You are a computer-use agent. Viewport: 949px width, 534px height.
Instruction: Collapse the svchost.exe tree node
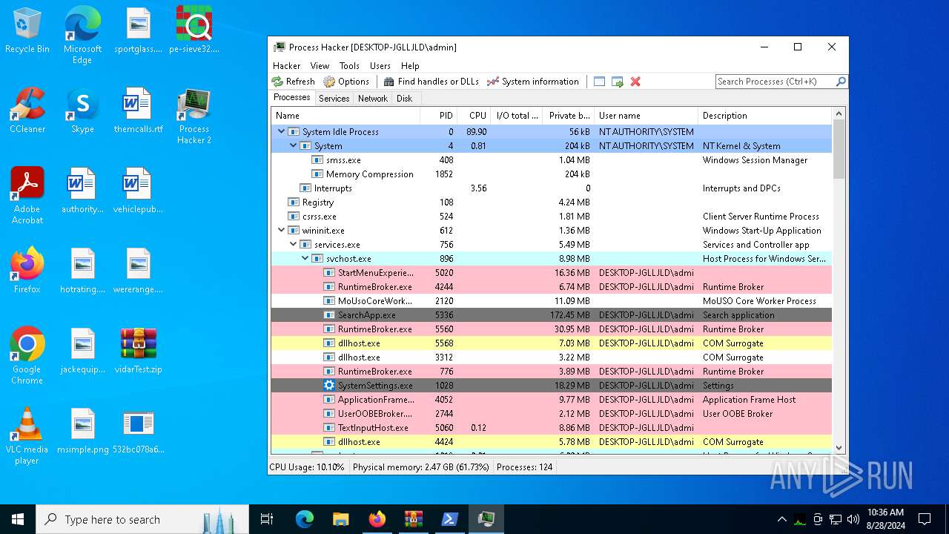pos(305,259)
